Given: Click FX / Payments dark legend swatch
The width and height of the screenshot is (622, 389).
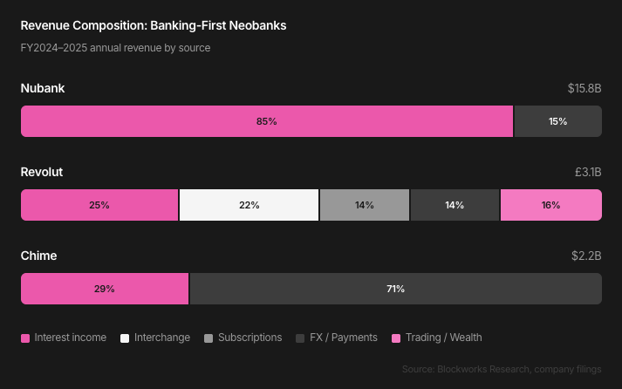Looking at the screenshot, I should click(301, 338).
